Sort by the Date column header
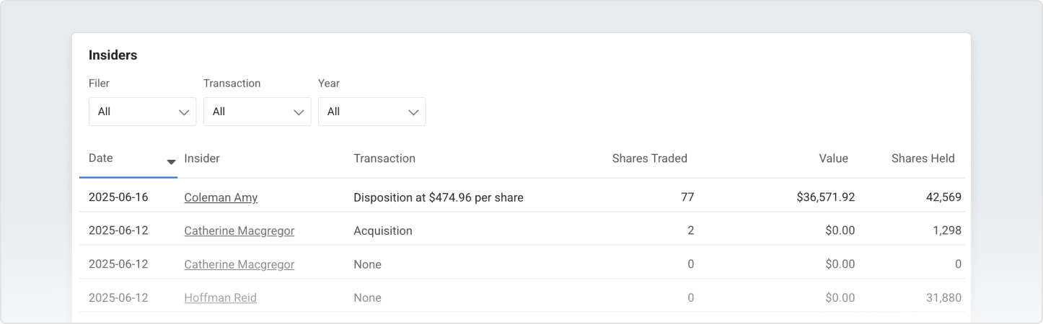1043x324 pixels. (101, 158)
